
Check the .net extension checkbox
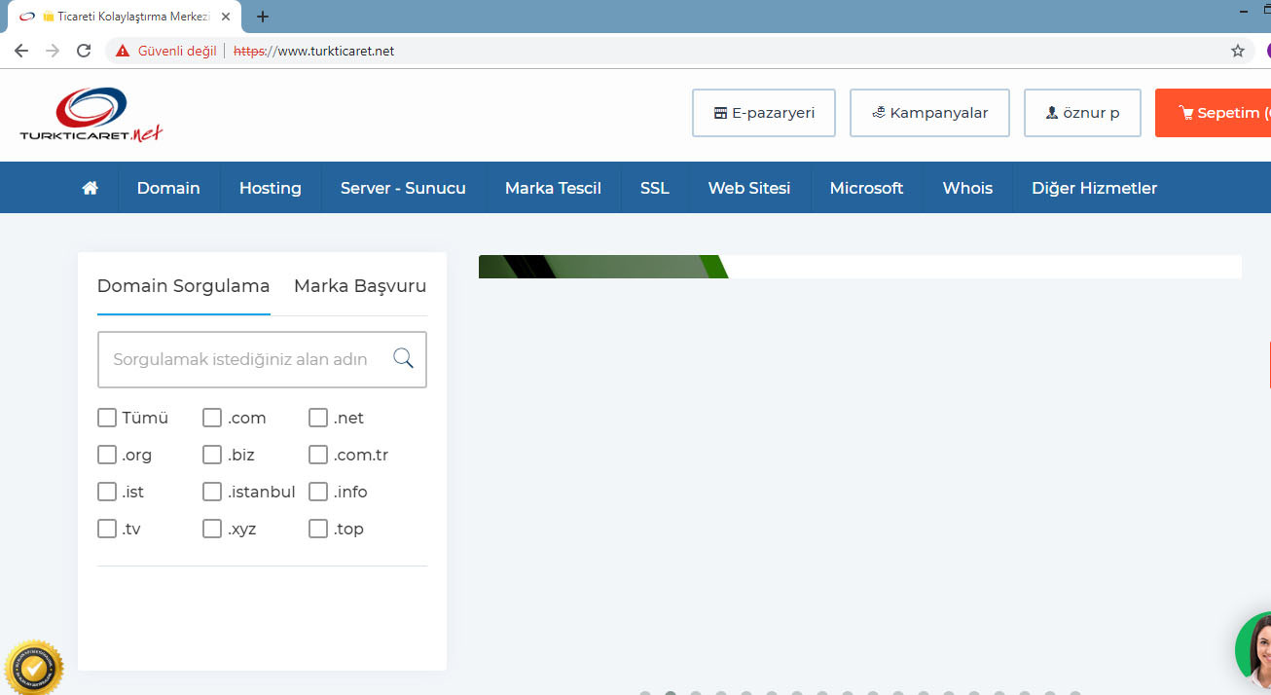click(x=318, y=418)
